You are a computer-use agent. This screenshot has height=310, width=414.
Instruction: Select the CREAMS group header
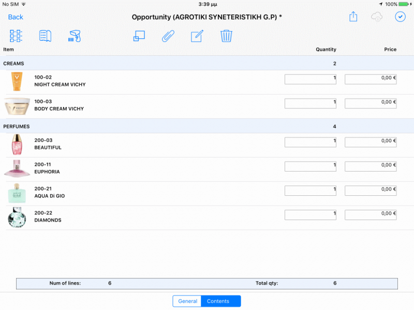click(207, 63)
